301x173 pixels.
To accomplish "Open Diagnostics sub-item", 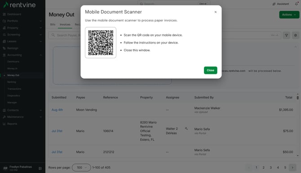I will pos(13,95).
